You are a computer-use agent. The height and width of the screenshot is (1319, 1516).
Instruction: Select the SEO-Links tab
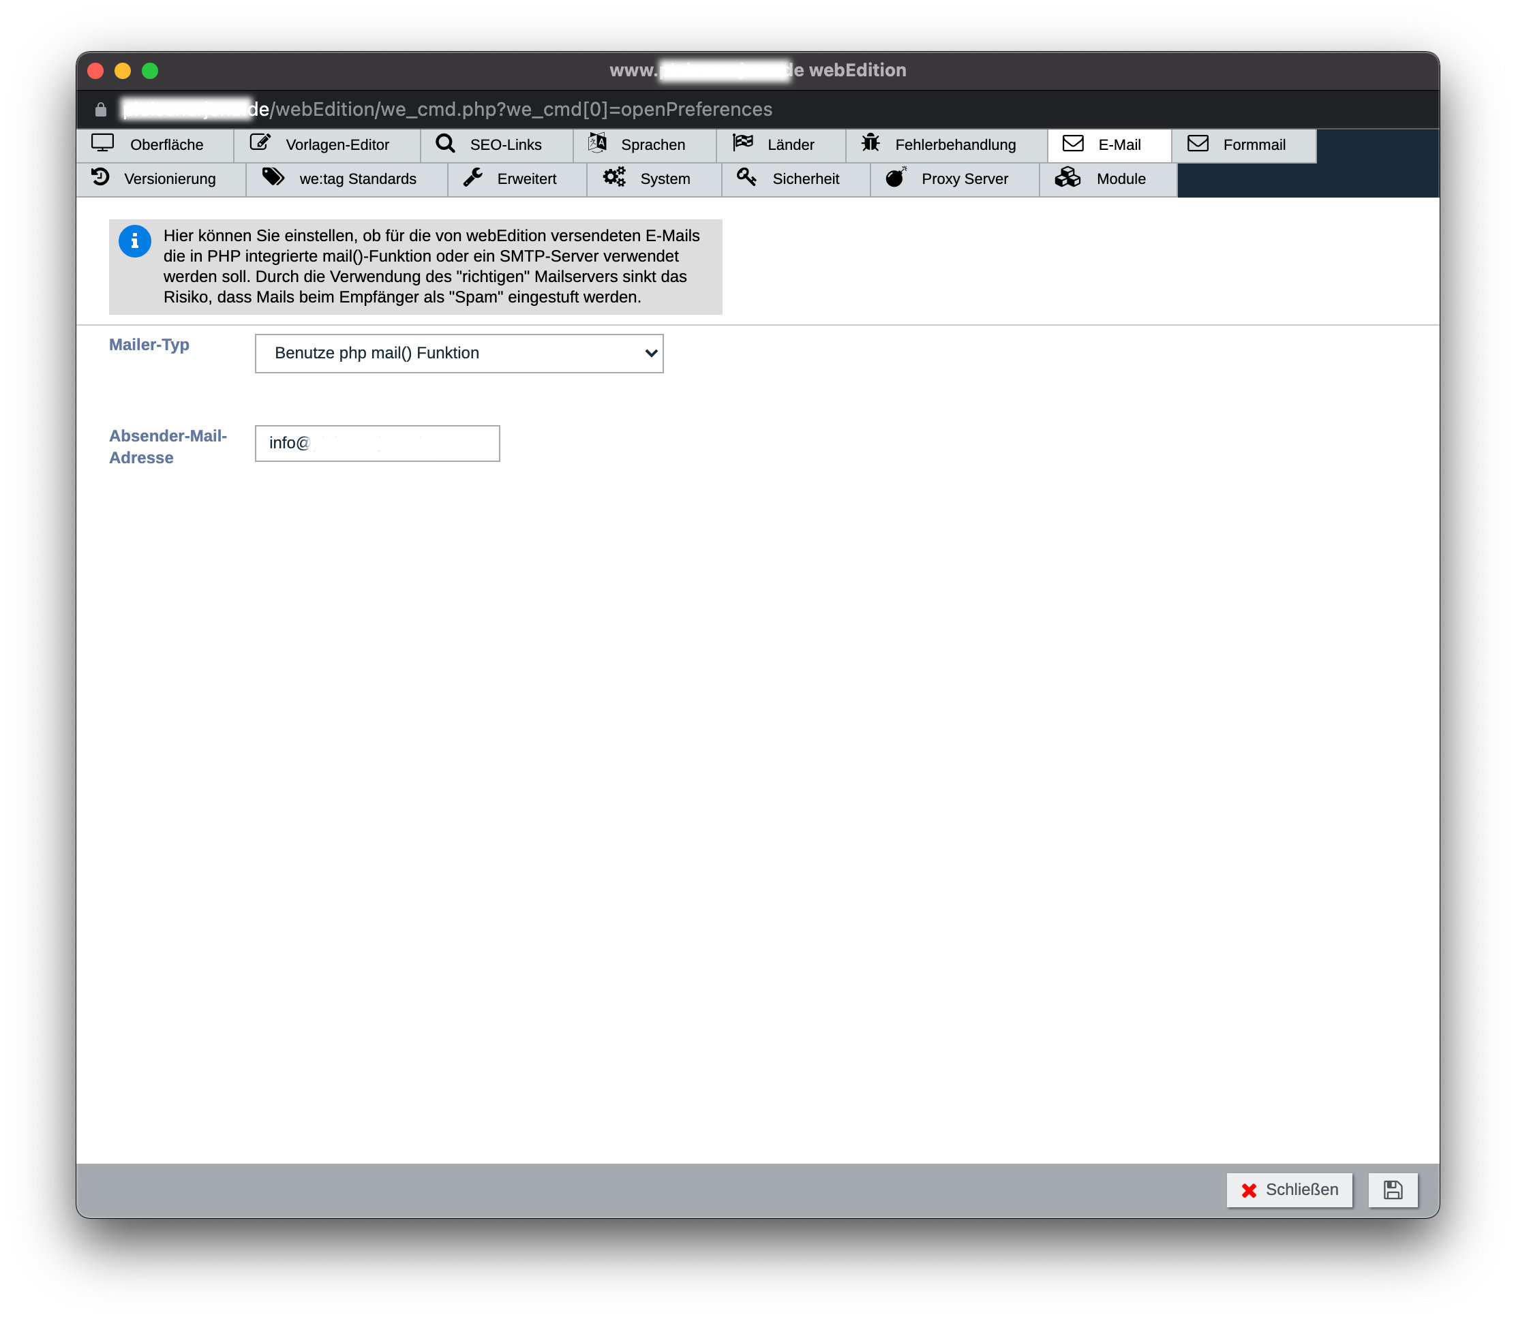click(x=497, y=145)
